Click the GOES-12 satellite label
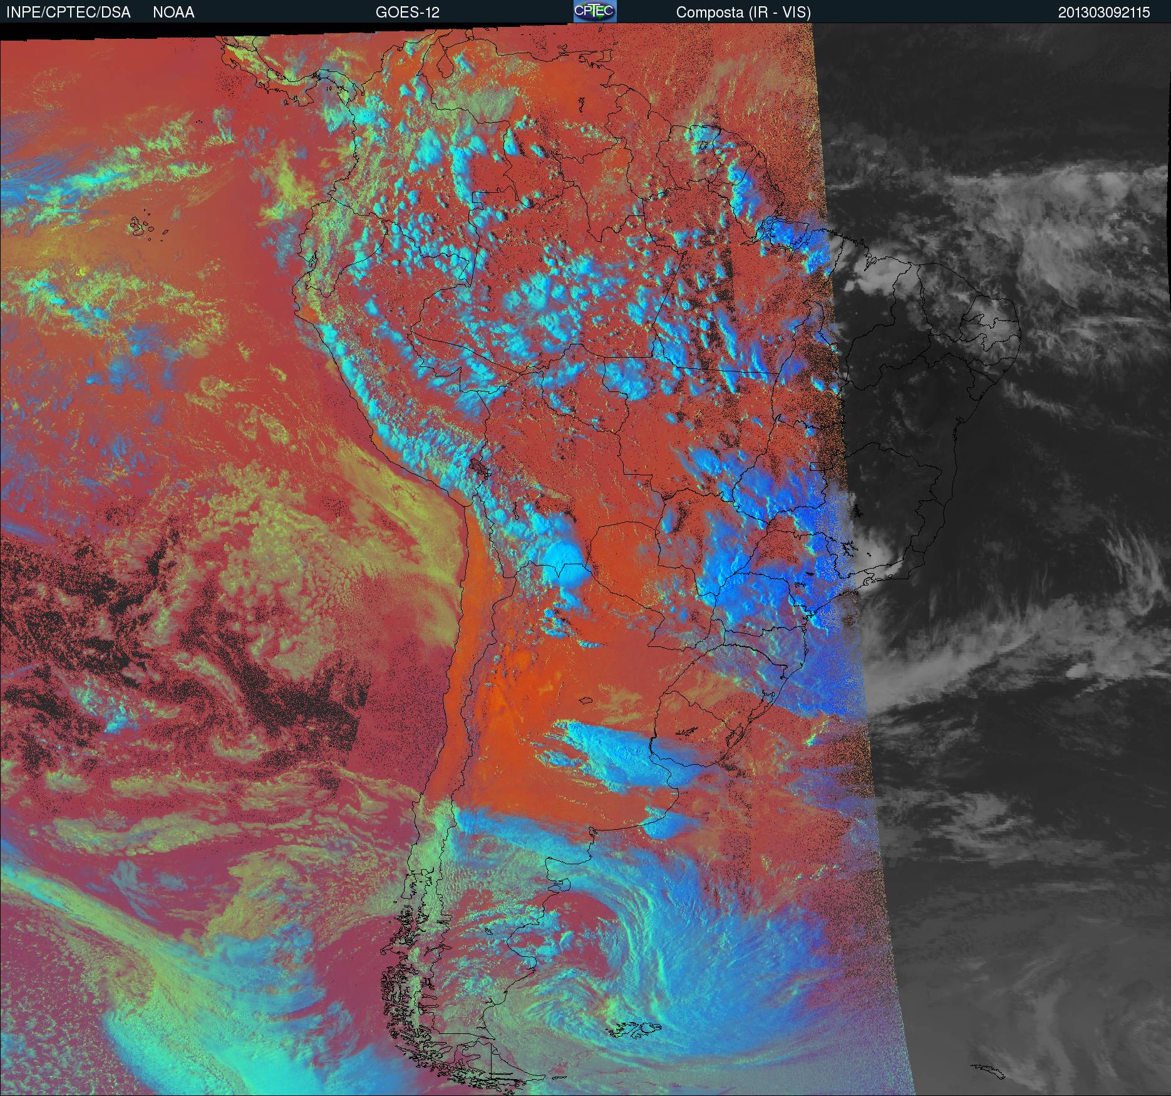The width and height of the screenshot is (1171, 1096). tap(408, 13)
